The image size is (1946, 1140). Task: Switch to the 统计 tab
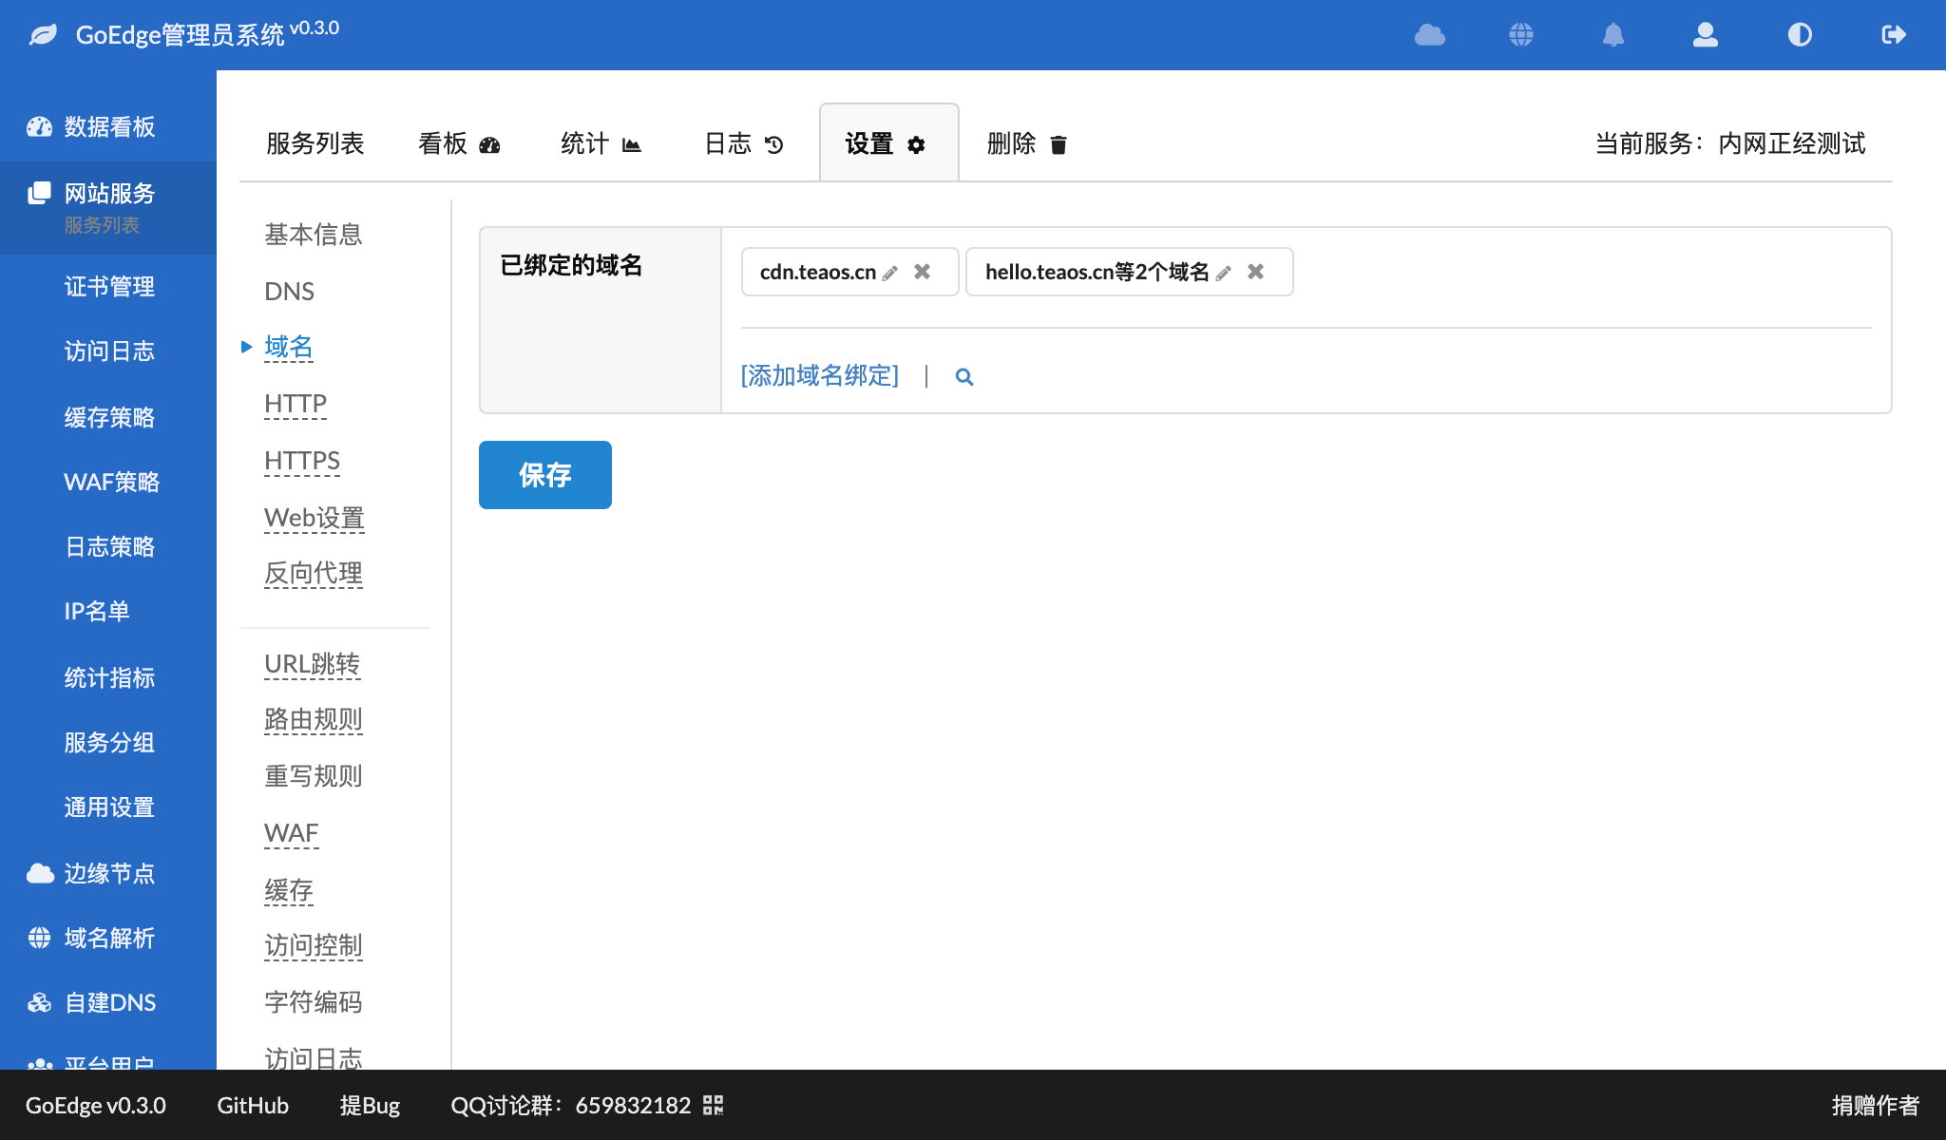pyautogui.click(x=601, y=143)
